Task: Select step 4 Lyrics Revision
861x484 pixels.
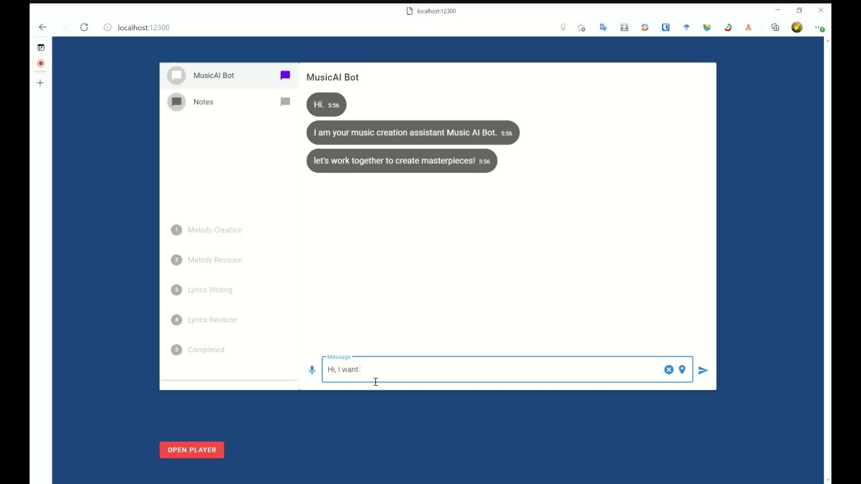Action: click(204, 320)
